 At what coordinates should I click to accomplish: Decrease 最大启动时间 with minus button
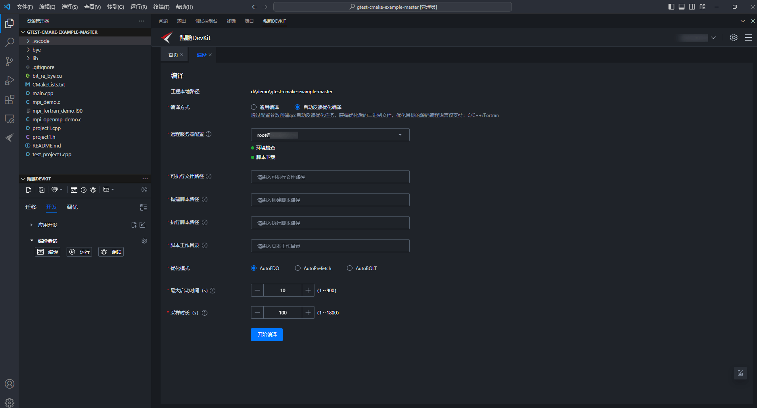point(257,290)
